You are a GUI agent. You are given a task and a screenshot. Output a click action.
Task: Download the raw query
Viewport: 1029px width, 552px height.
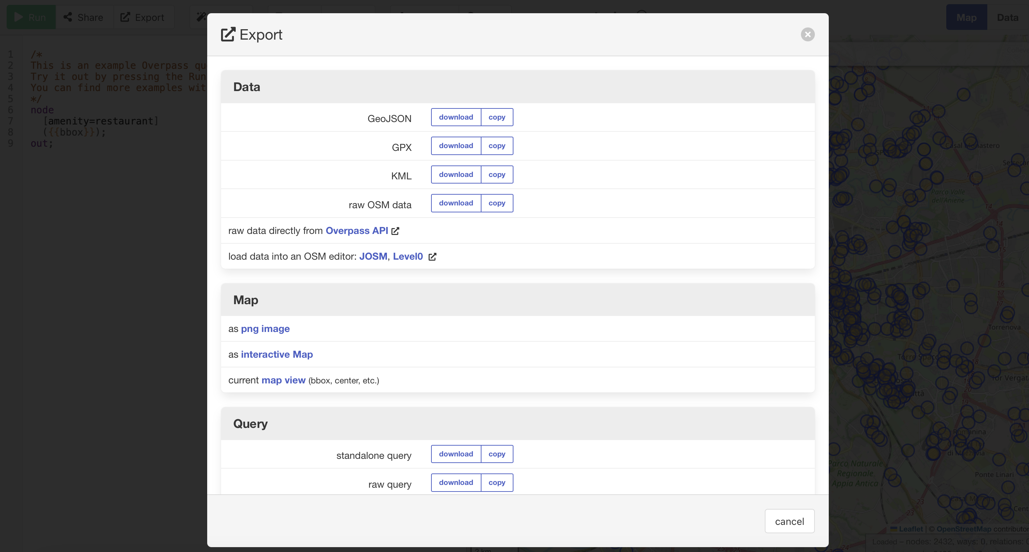pyautogui.click(x=456, y=482)
